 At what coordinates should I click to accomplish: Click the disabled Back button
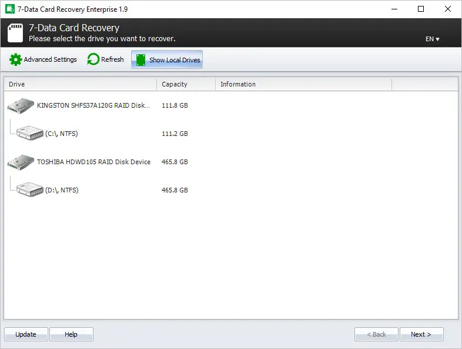[376, 334]
